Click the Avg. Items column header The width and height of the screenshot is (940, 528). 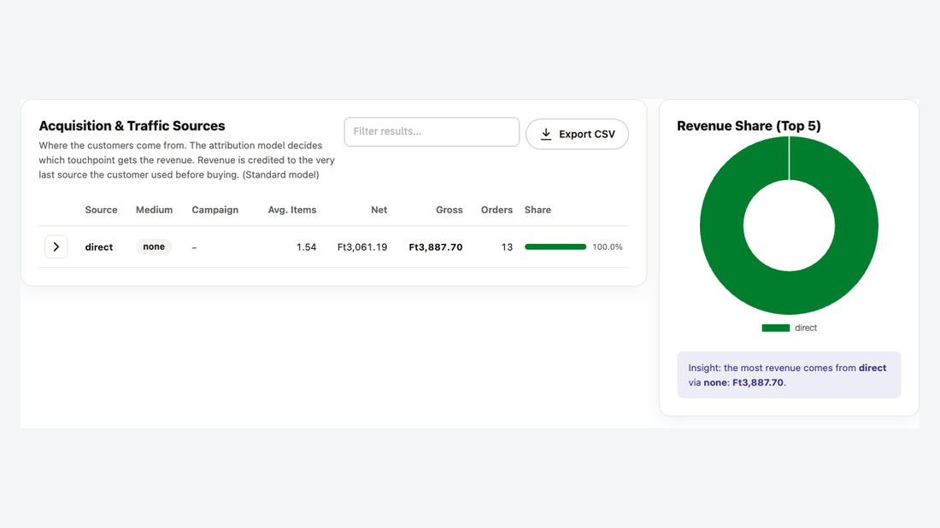[x=292, y=210]
